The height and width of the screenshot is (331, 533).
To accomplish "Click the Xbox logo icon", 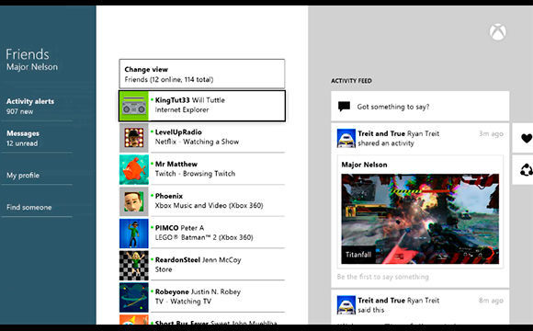I will point(498,32).
